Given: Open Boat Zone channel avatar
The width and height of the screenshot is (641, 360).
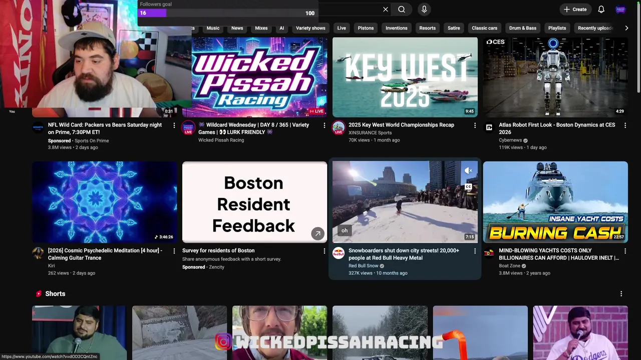Looking at the screenshot, I should point(489,253).
